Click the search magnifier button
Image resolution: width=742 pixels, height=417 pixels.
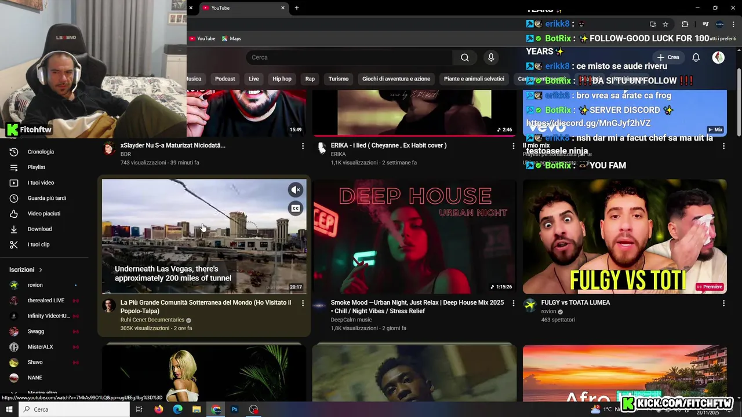[465, 57]
